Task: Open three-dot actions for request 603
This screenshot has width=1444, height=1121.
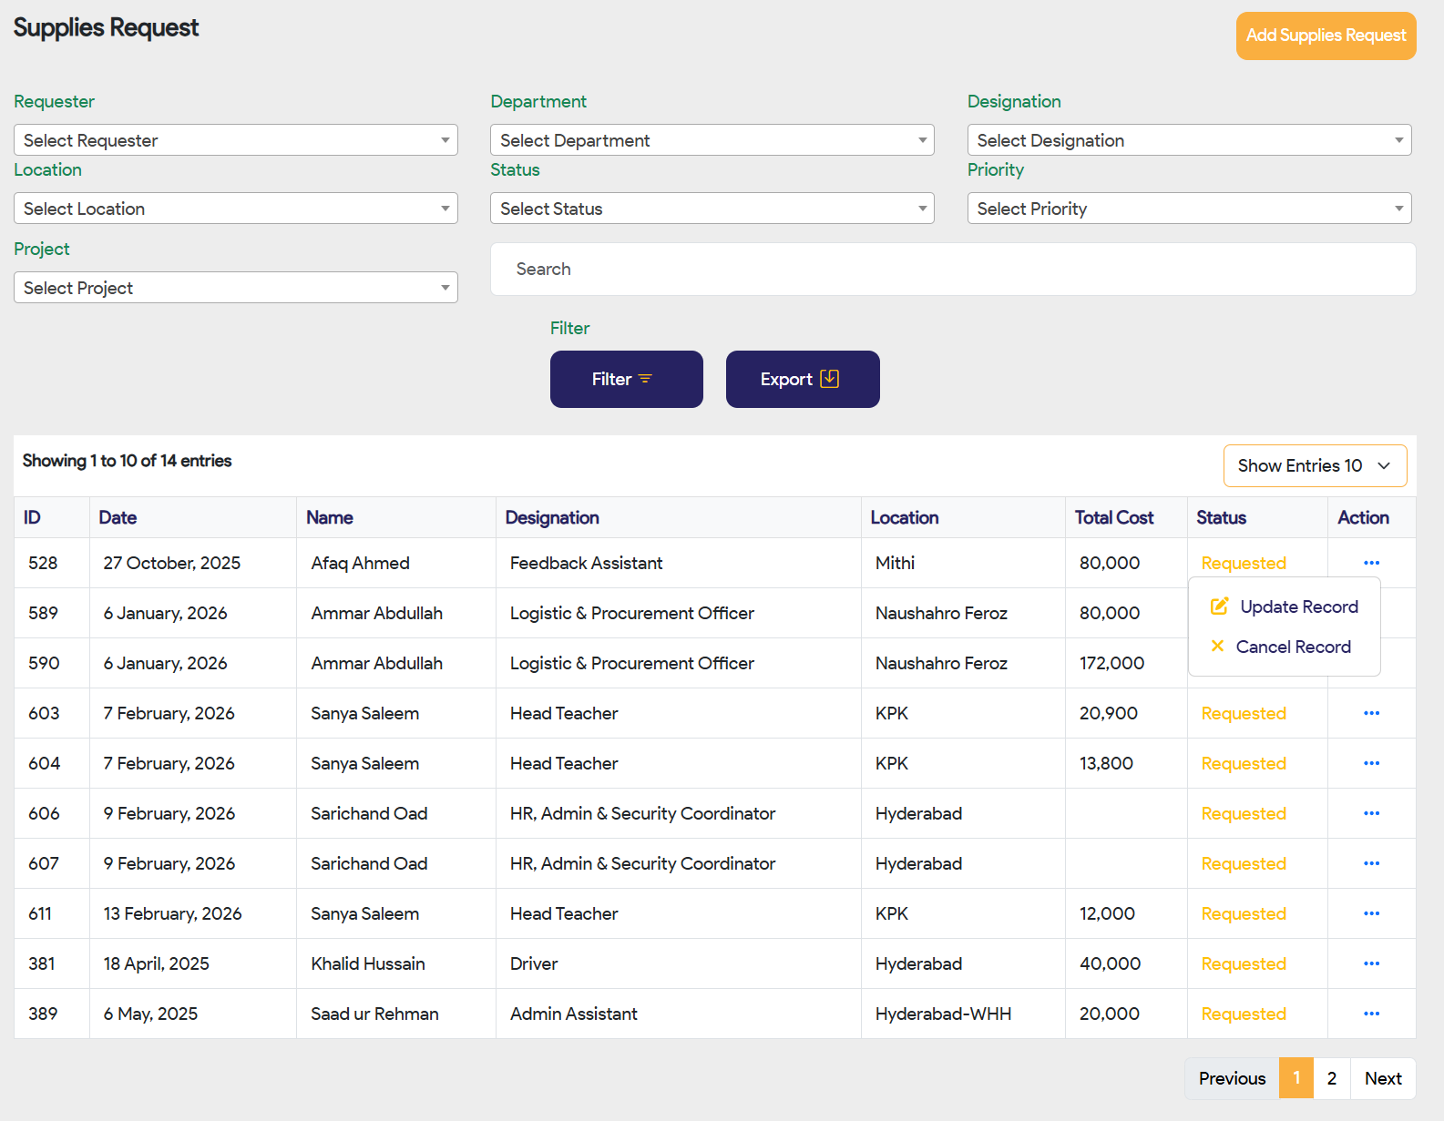Action: coord(1371,713)
